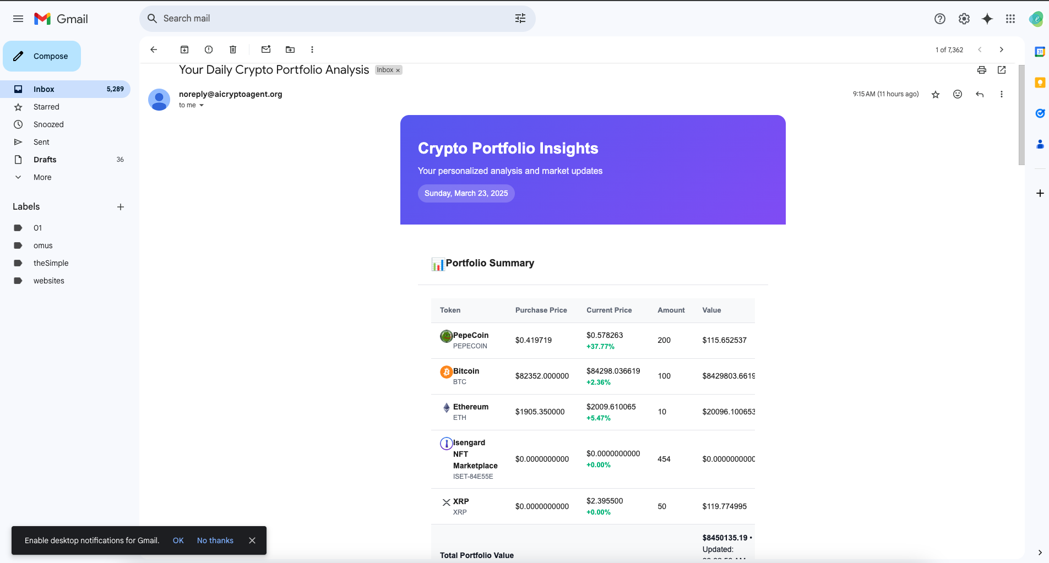Image resolution: width=1049 pixels, height=563 pixels.
Task: Click OK to enable desktop notifications
Action: (x=178, y=540)
